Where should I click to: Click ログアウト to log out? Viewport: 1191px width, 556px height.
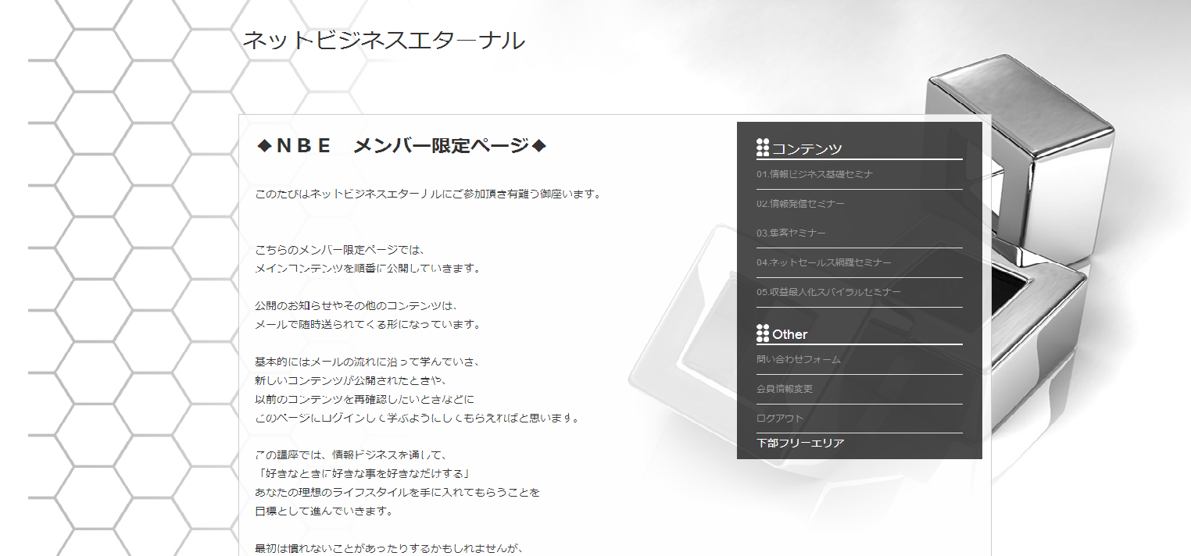(x=780, y=419)
